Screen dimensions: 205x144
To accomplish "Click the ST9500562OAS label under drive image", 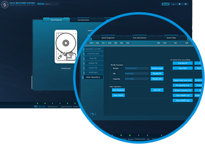I will [x=66, y=68].
